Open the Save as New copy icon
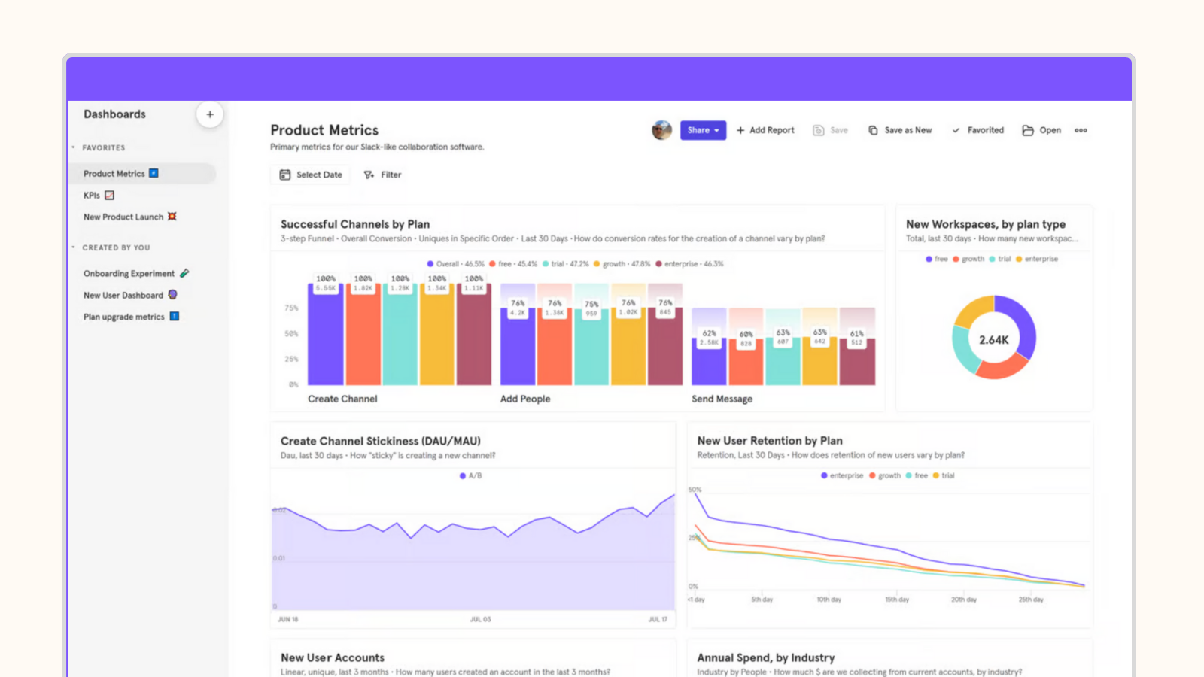 (873, 129)
